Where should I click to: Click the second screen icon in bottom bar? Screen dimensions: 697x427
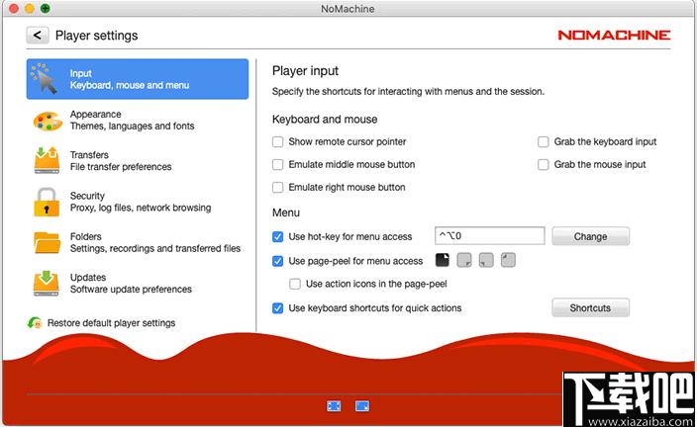(362, 405)
